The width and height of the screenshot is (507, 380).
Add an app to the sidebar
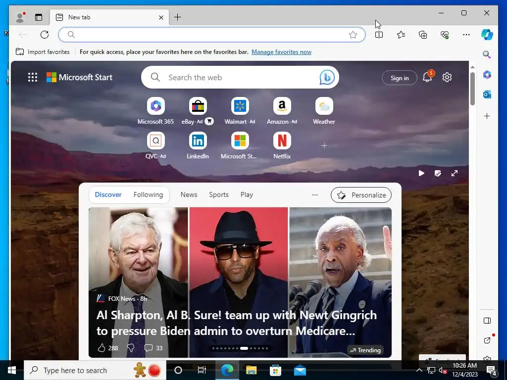487,116
